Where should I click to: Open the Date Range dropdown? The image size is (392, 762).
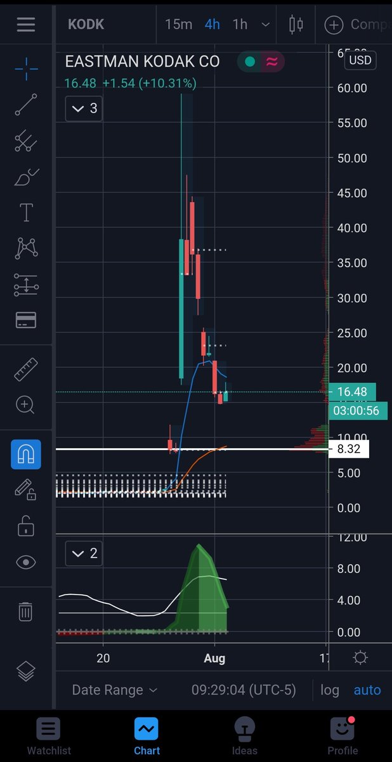tap(115, 690)
